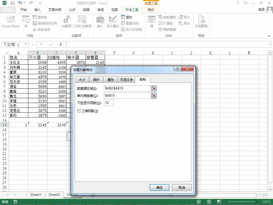
Task: Switch to the Sheet2 worksheet tab
Action: (54, 195)
